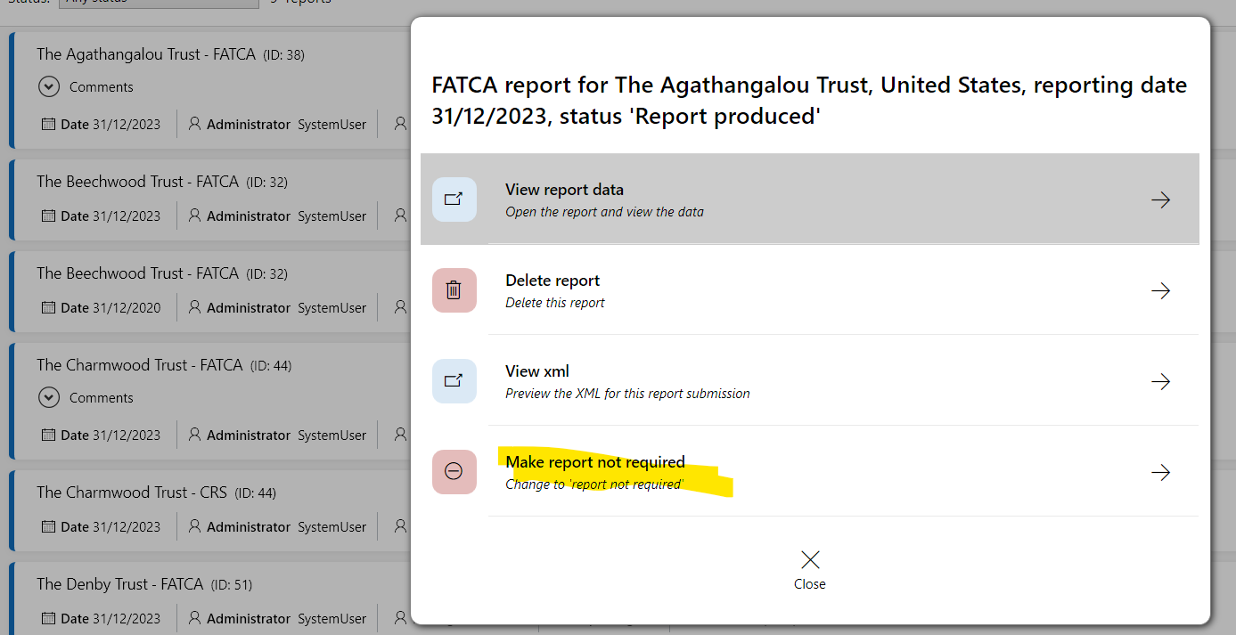Select Make report not required
Viewport: 1236px width, 635px height.
click(810, 472)
